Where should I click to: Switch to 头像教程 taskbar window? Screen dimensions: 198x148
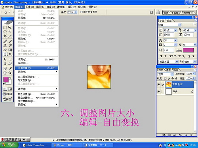(x=98, y=145)
